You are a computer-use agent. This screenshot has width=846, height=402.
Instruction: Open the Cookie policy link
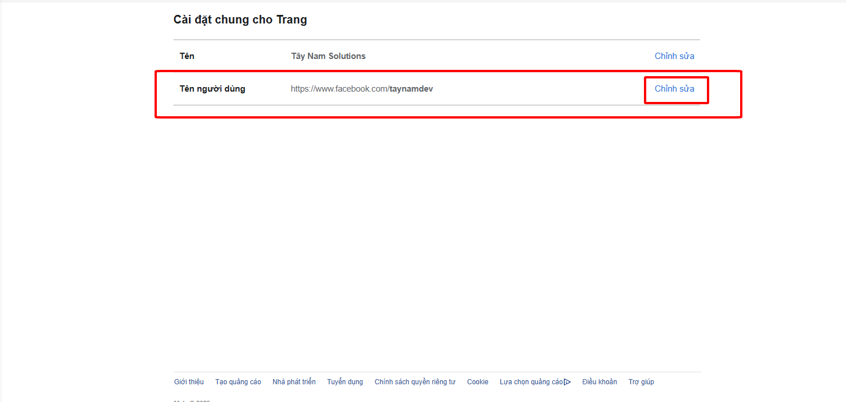(x=477, y=382)
